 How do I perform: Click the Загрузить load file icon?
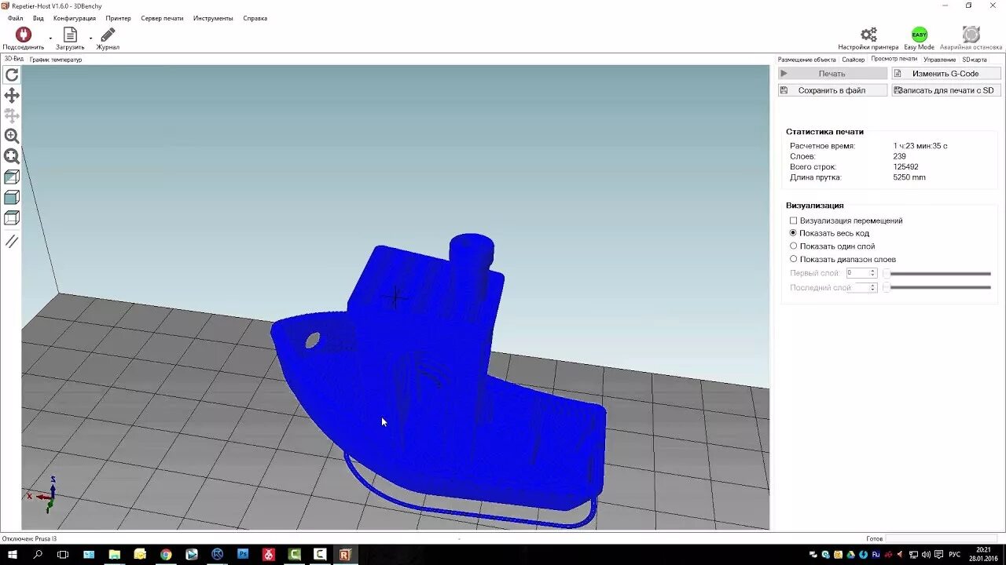pyautogui.click(x=70, y=35)
